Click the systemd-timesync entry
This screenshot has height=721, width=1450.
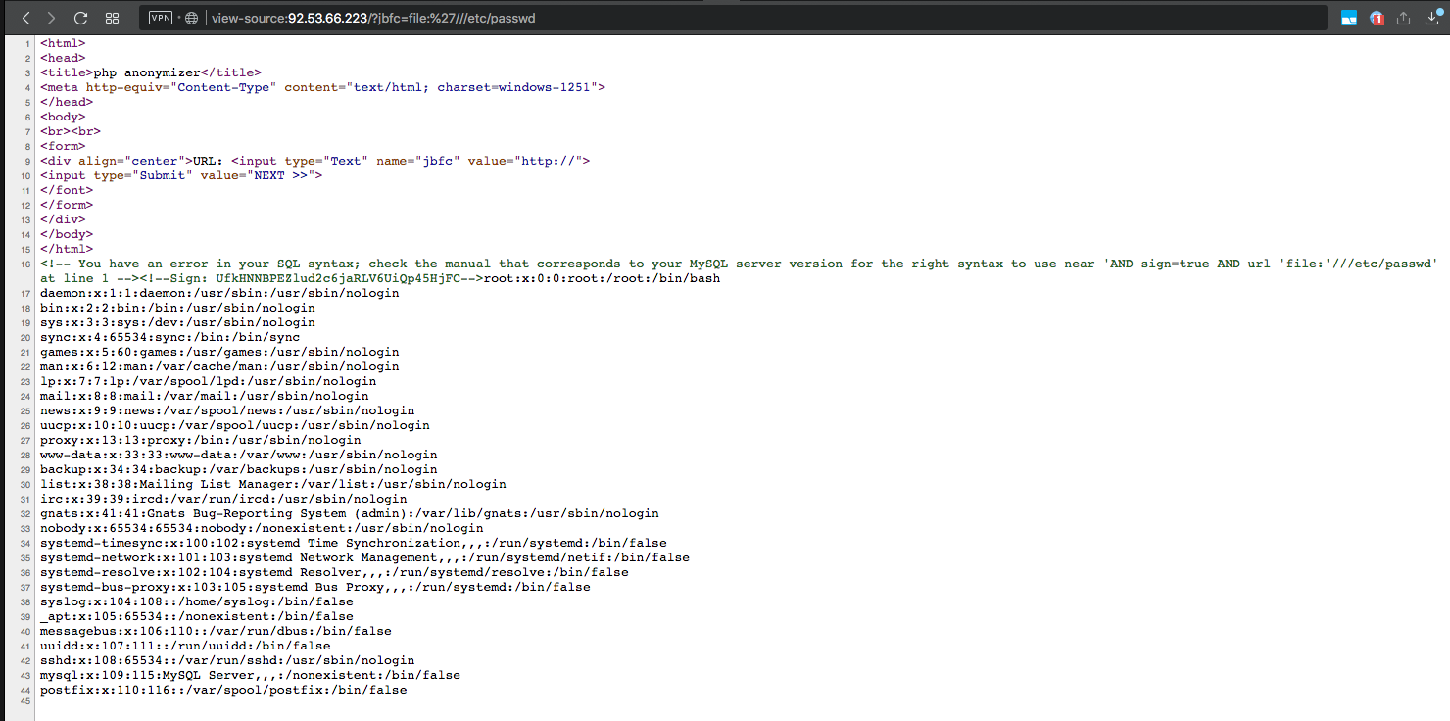[x=354, y=543]
